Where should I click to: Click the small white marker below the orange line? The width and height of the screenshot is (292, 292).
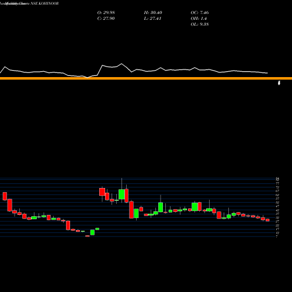point(279,83)
